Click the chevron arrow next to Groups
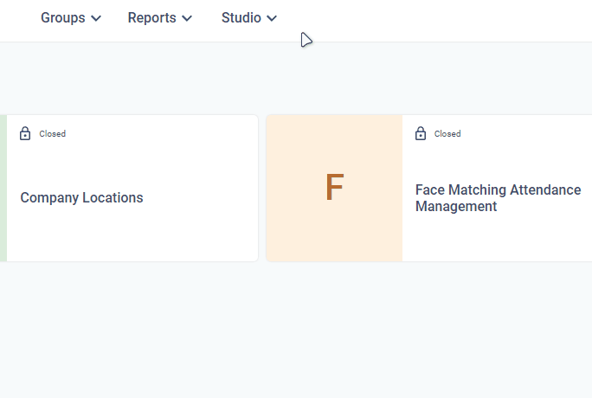 coord(96,18)
